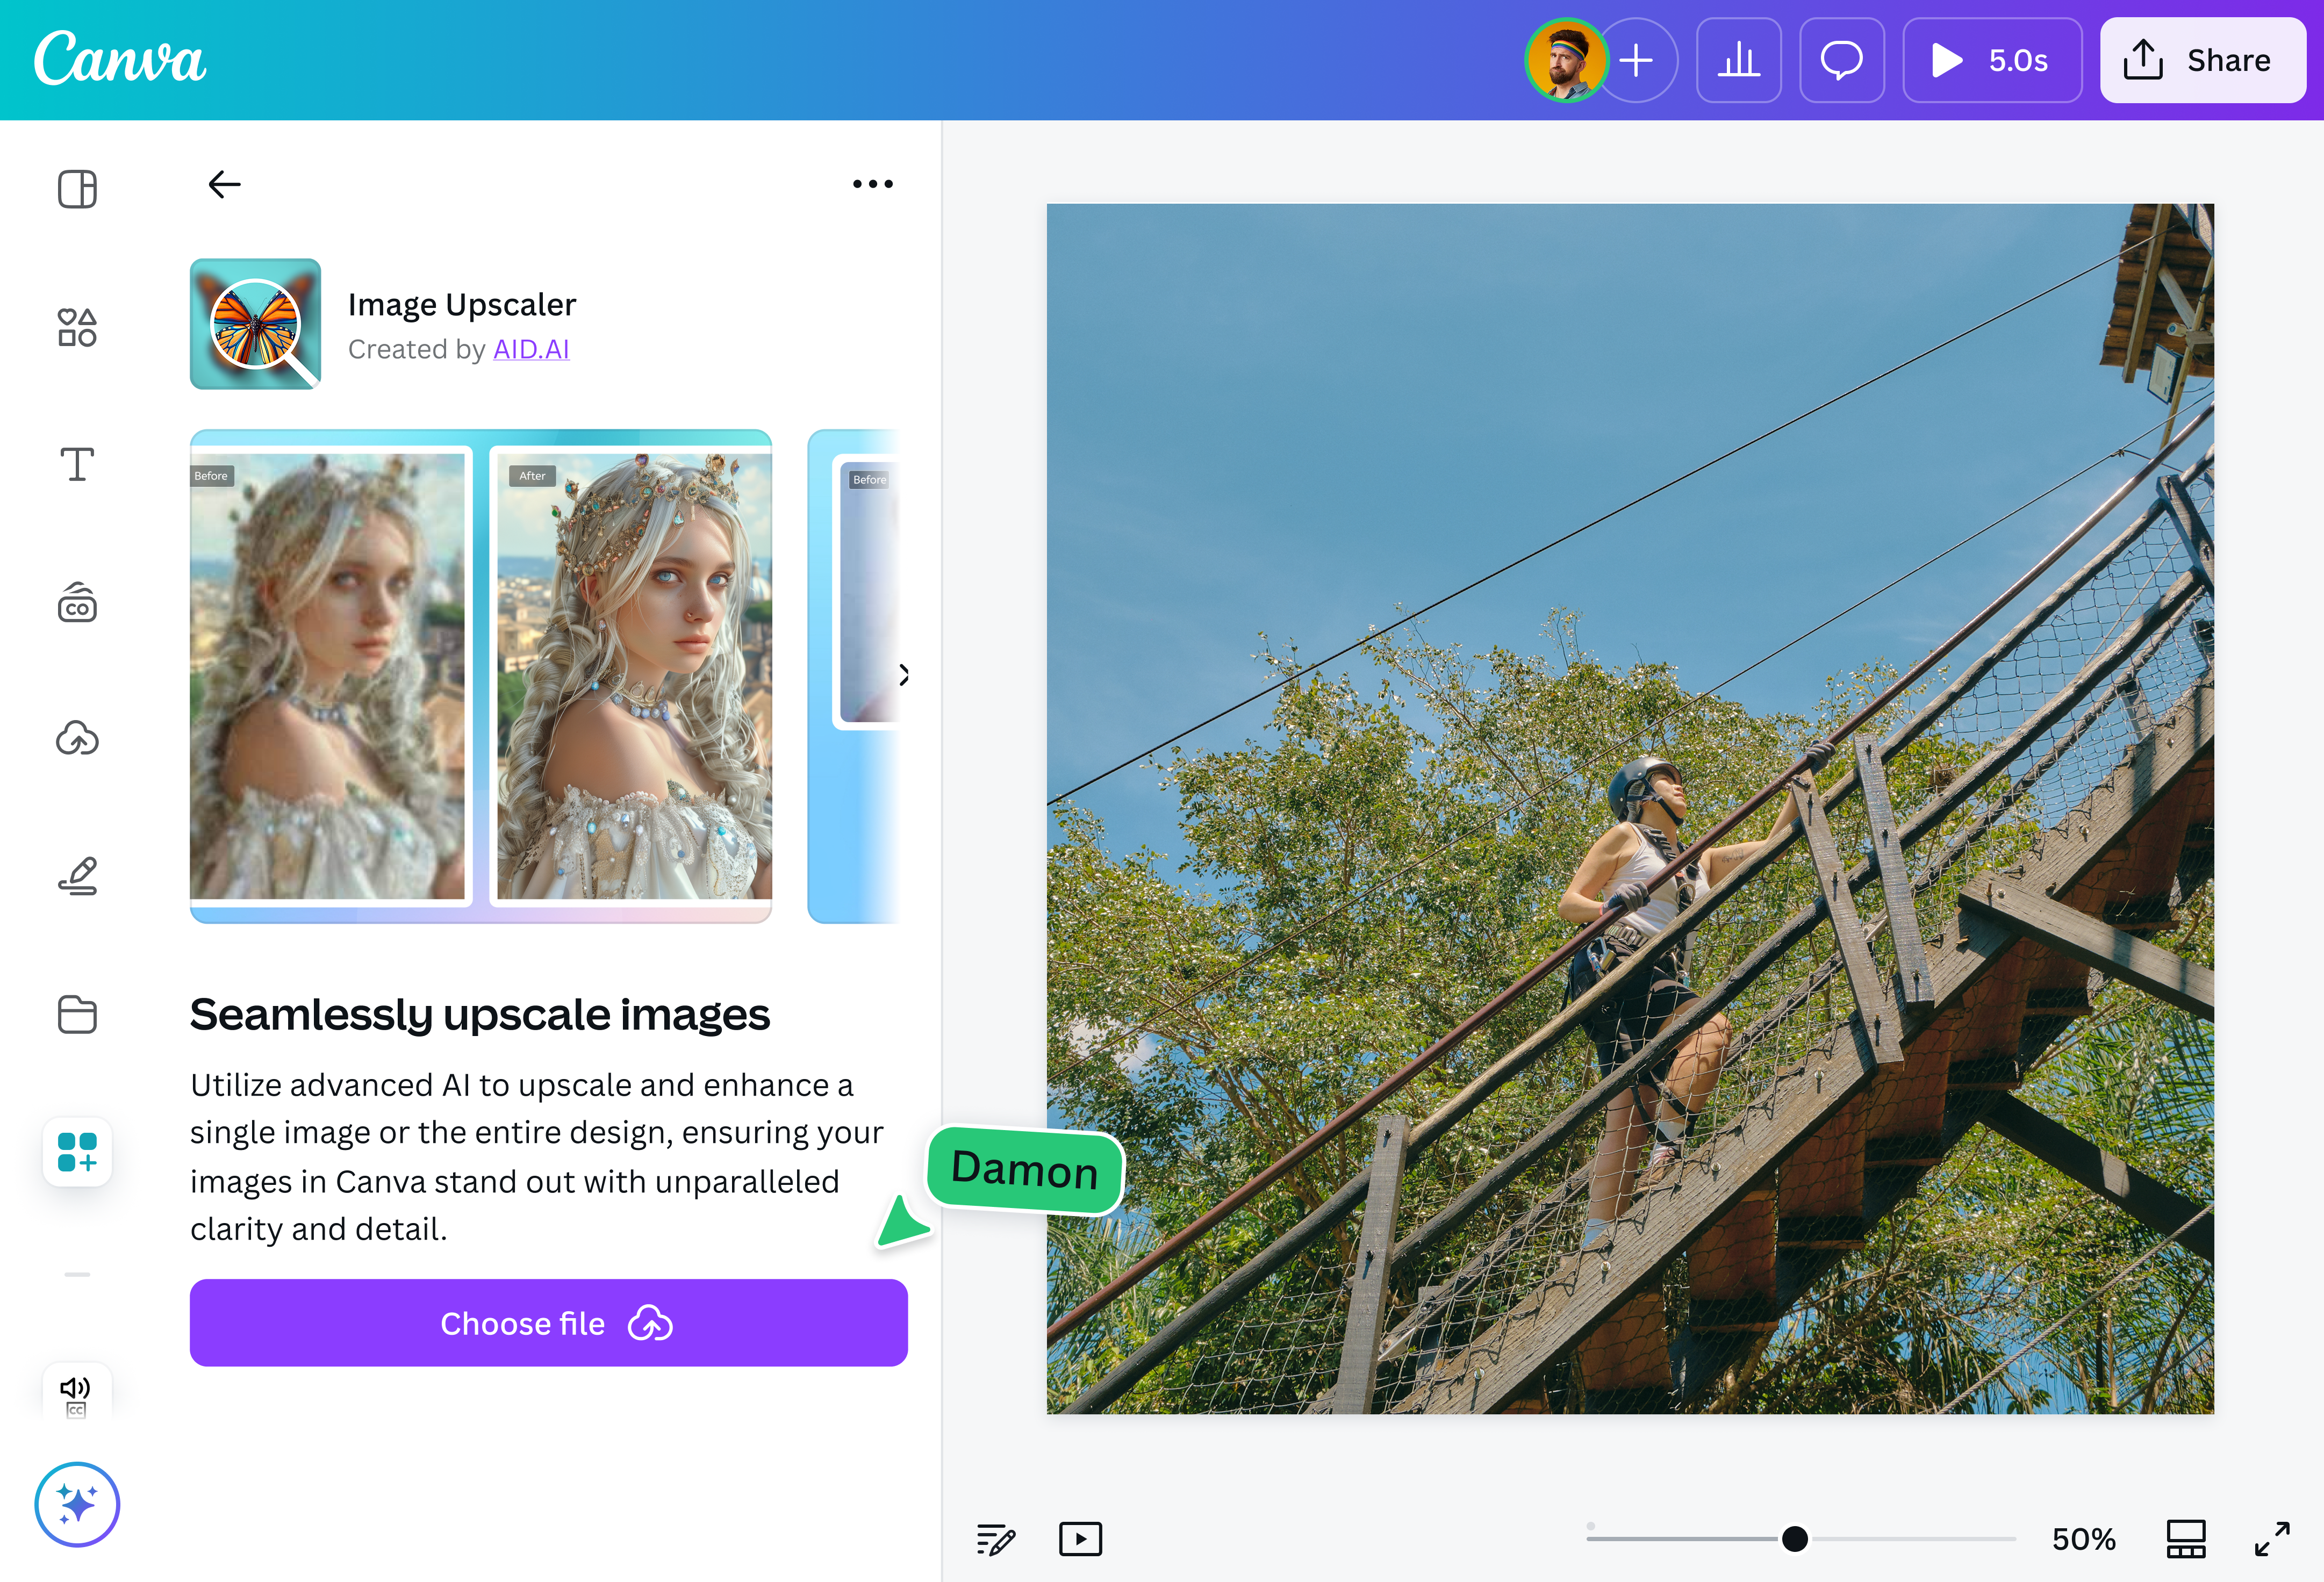The height and width of the screenshot is (1582, 2324).
Task: Open the comments speech bubble
Action: [x=1841, y=61]
